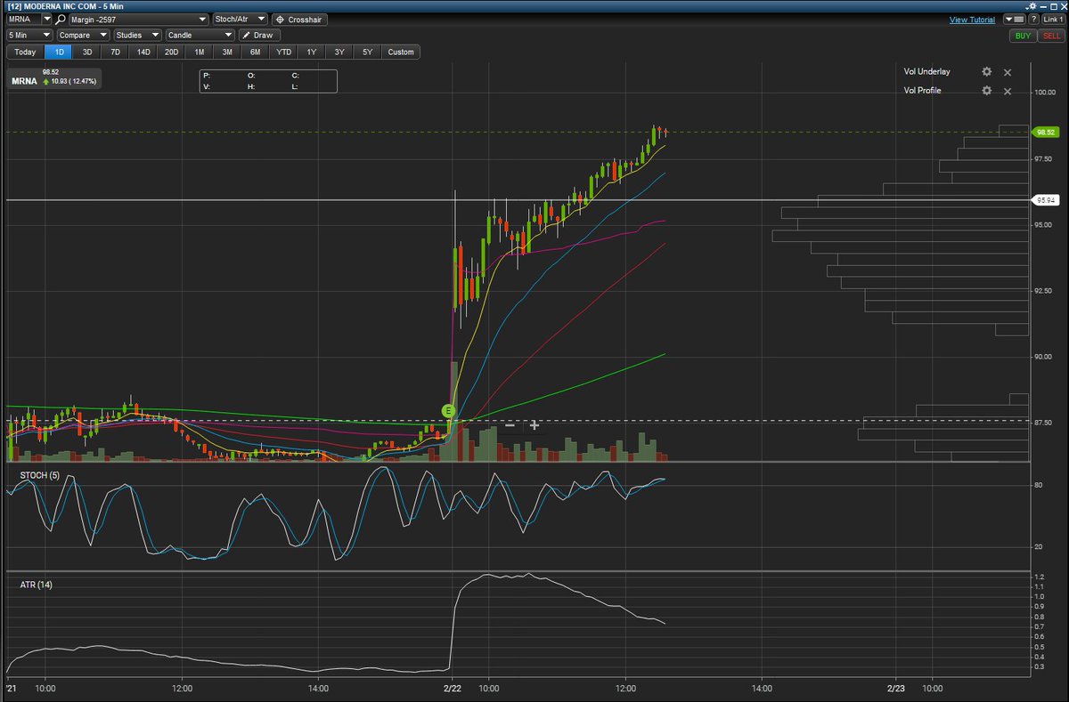Screen dimensions: 1069x702
Task: Select the 1Y range tab
Action: (x=311, y=52)
